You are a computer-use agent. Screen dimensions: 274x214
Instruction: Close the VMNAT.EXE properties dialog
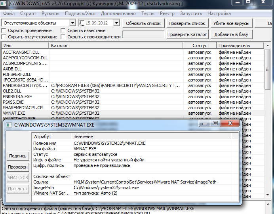point(230,123)
